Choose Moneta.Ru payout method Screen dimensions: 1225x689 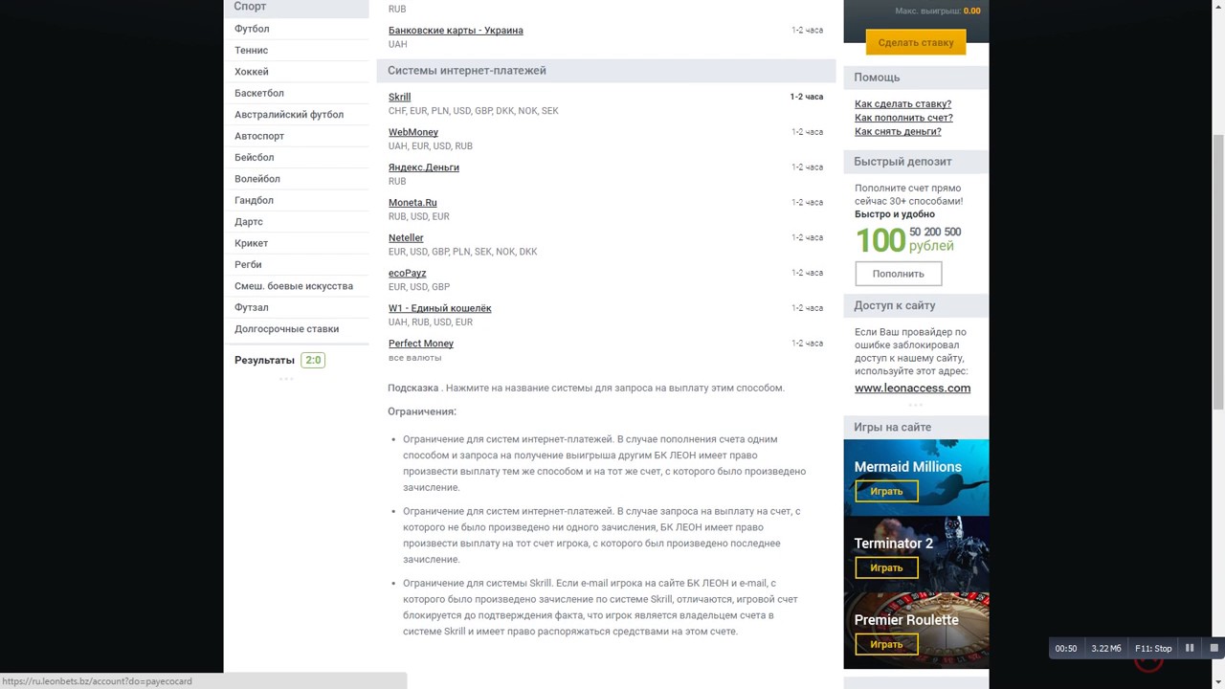point(412,203)
